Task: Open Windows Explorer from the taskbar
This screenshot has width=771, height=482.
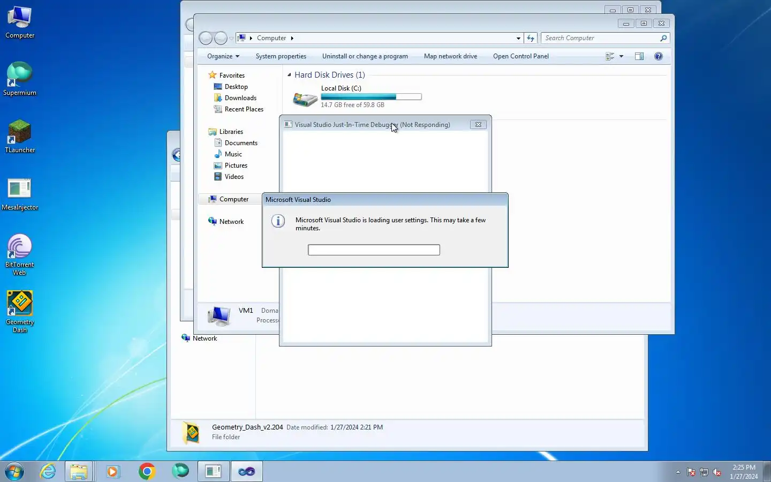Action: point(79,472)
